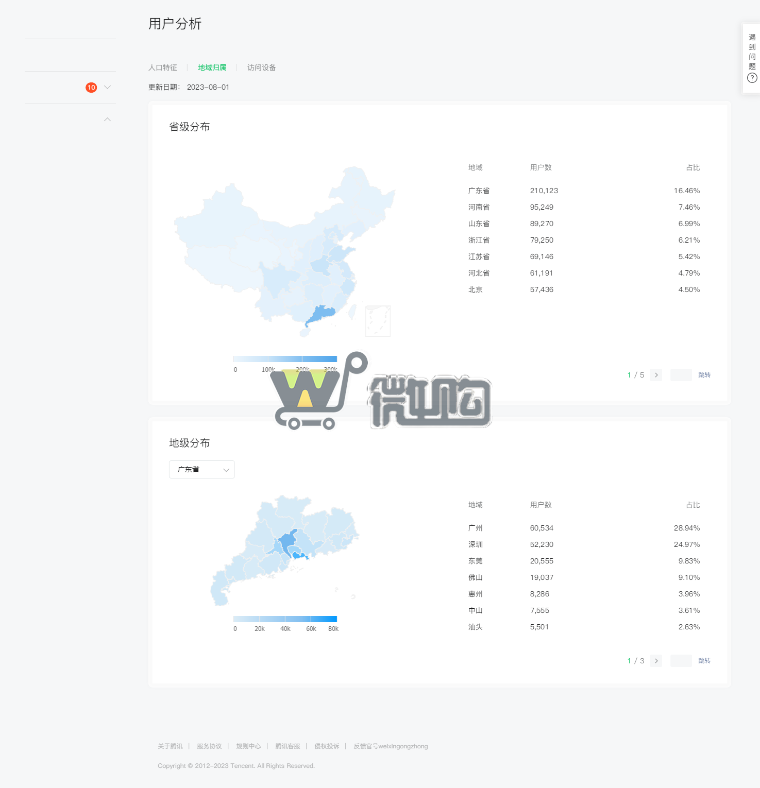Go to next page of 地级分布 table
The image size is (760, 788).
pyautogui.click(x=655, y=661)
